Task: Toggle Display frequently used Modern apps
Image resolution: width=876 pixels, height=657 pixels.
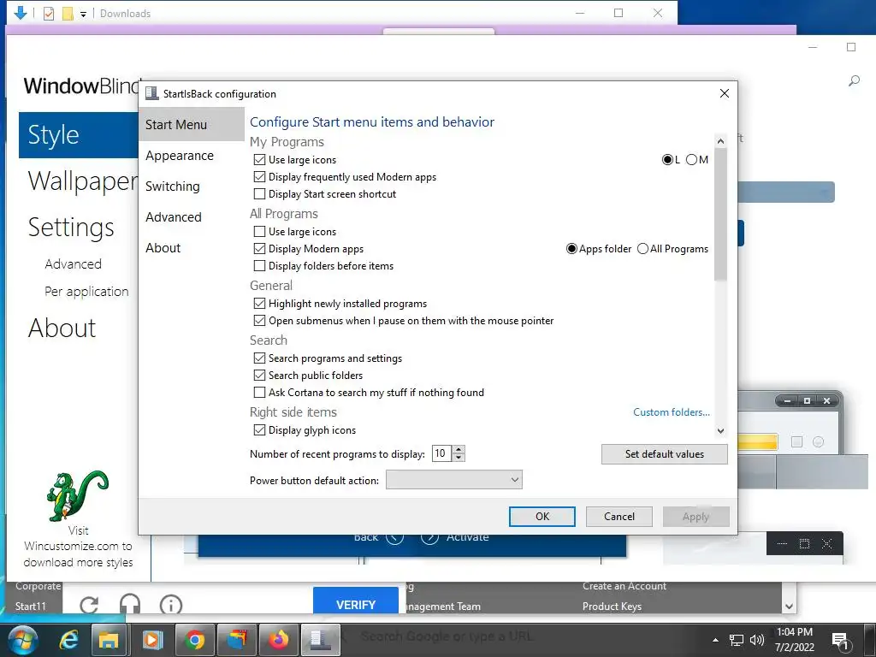Action: pyautogui.click(x=259, y=177)
